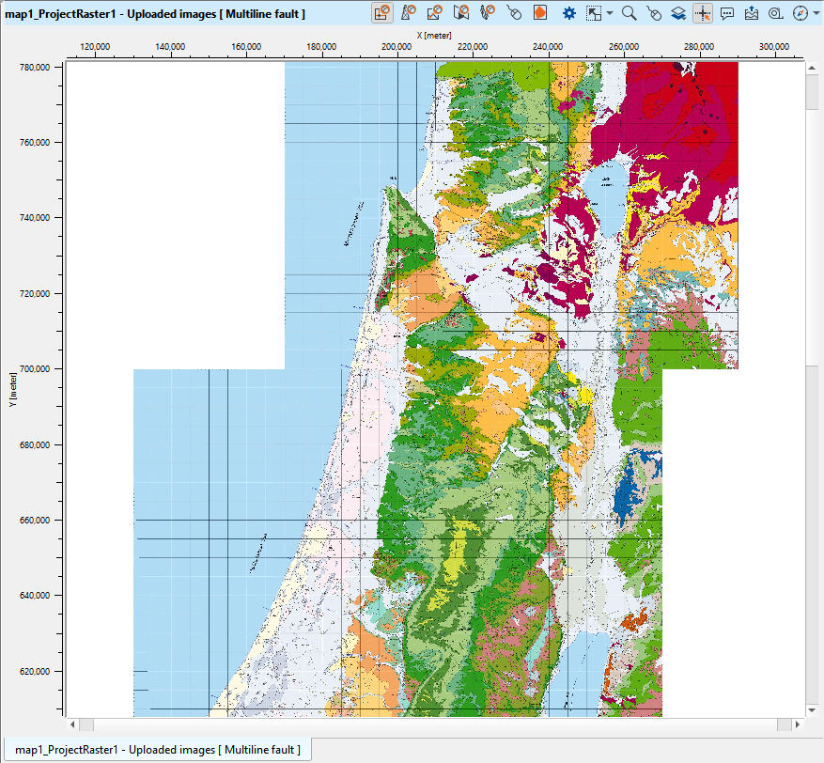
Task: Select the map1_ProjectRaster1 bottom tab
Action: (156, 750)
